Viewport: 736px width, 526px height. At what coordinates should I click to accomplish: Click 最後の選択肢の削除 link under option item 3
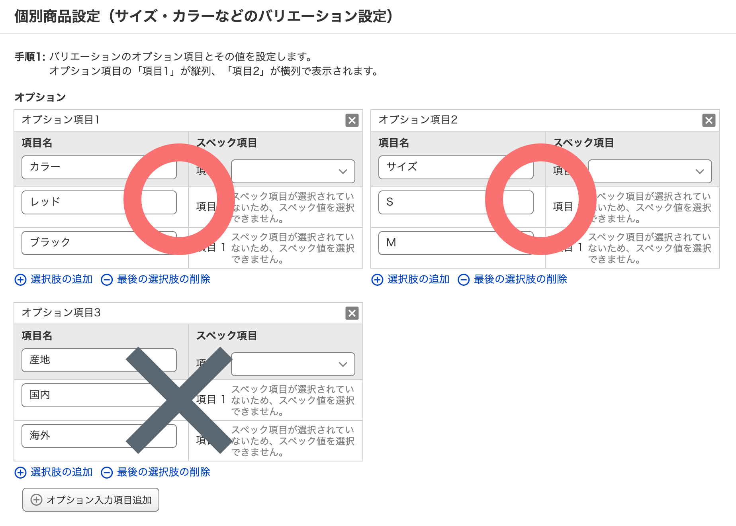(164, 472)
